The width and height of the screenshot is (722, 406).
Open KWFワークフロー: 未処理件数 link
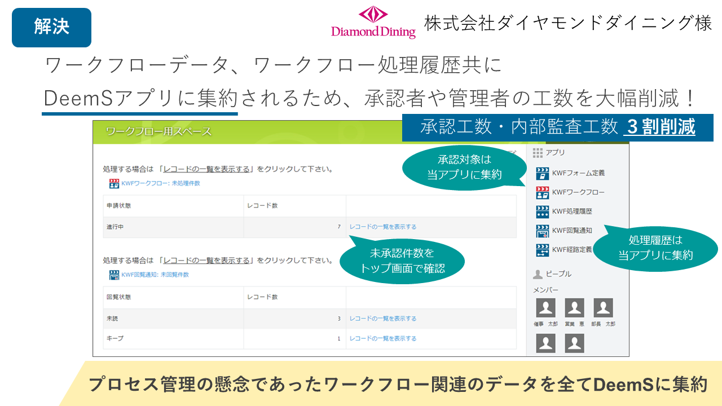click(x=160, y=184)
